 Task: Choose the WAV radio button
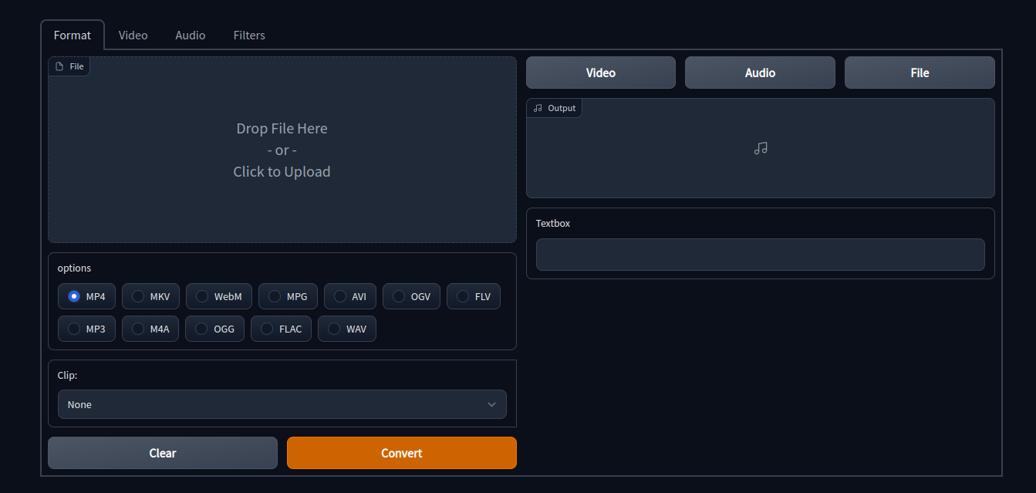point(335,329)
